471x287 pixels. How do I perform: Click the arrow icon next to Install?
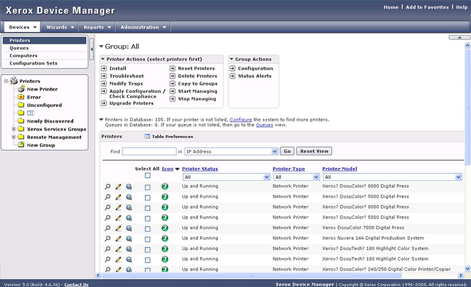tap(104, 68)
